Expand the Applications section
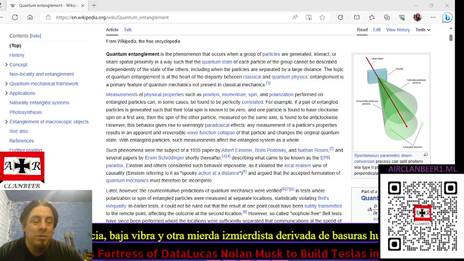464x261 pixels. (6, 93)
